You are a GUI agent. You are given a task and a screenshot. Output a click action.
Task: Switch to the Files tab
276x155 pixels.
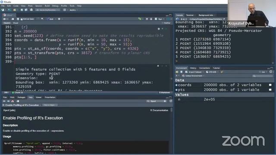[x=5, y=97]
